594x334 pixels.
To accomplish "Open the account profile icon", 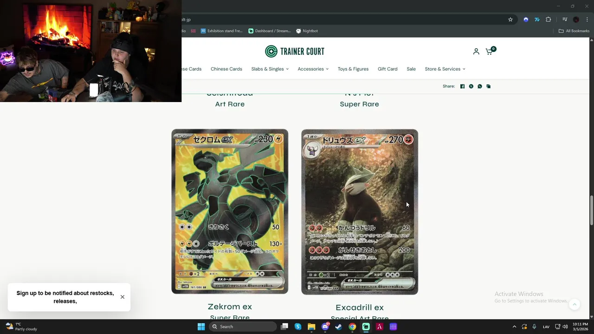I will [x=476, y=51].
